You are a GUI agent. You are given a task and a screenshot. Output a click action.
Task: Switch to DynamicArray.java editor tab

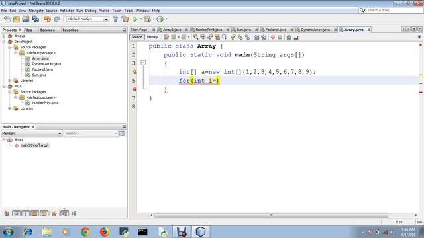pos(315,30)
